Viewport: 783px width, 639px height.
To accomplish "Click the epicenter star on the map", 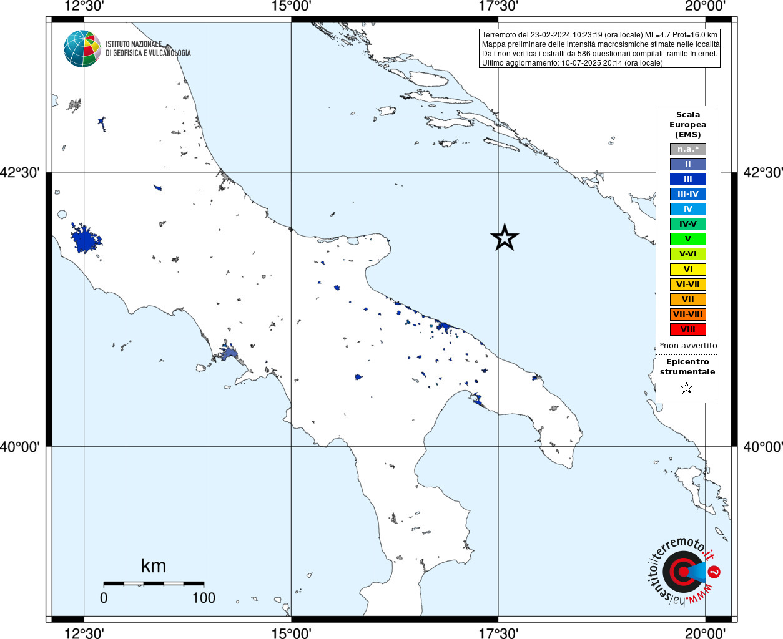I will pyautogui.click(x=505, y=237).
